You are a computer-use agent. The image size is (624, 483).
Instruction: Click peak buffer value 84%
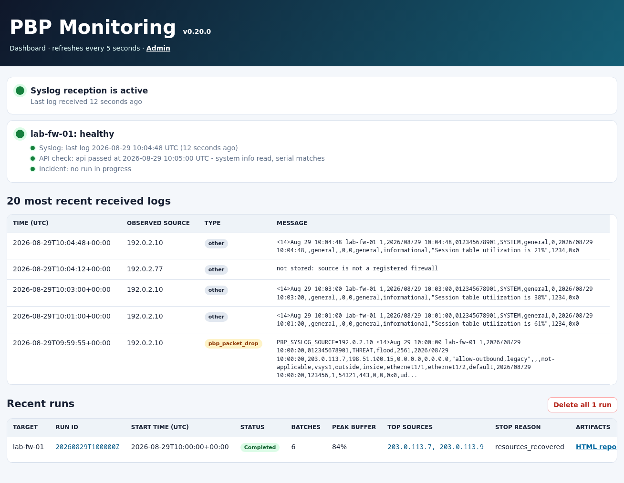(339, 447)
